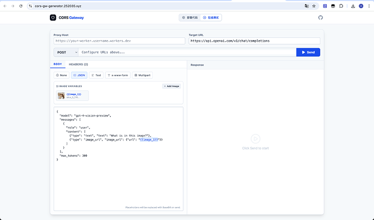Open the Extensions puzzle icon
Image resolution: width=374 pixels, height=220 pixels.
click(x=341, y=6)
